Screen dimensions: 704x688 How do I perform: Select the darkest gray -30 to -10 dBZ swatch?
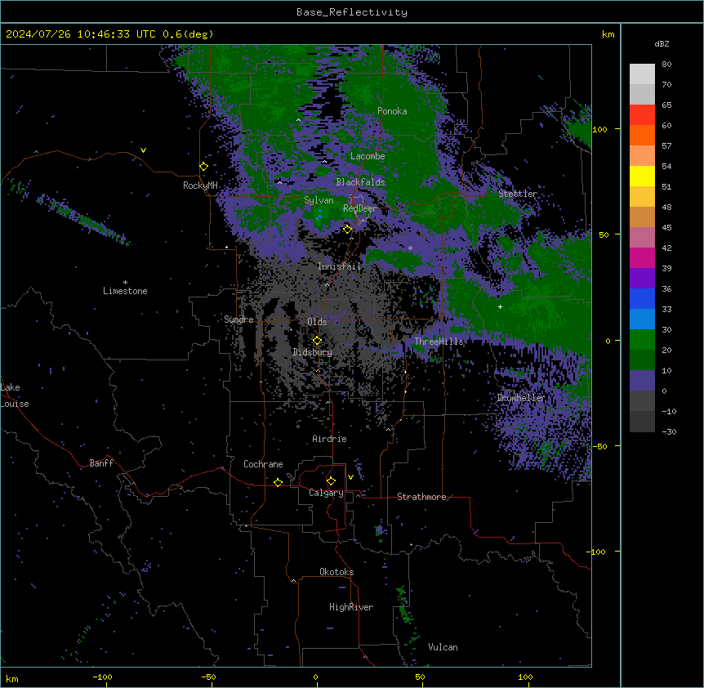[x=642, y=422]
